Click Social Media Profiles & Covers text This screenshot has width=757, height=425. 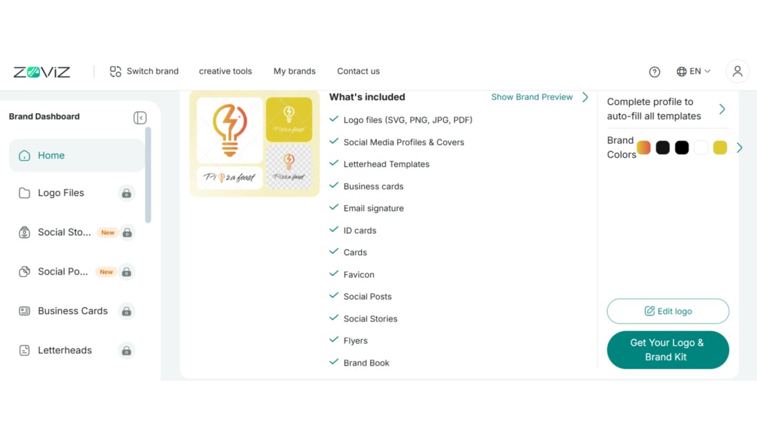[x=403, y=142]
